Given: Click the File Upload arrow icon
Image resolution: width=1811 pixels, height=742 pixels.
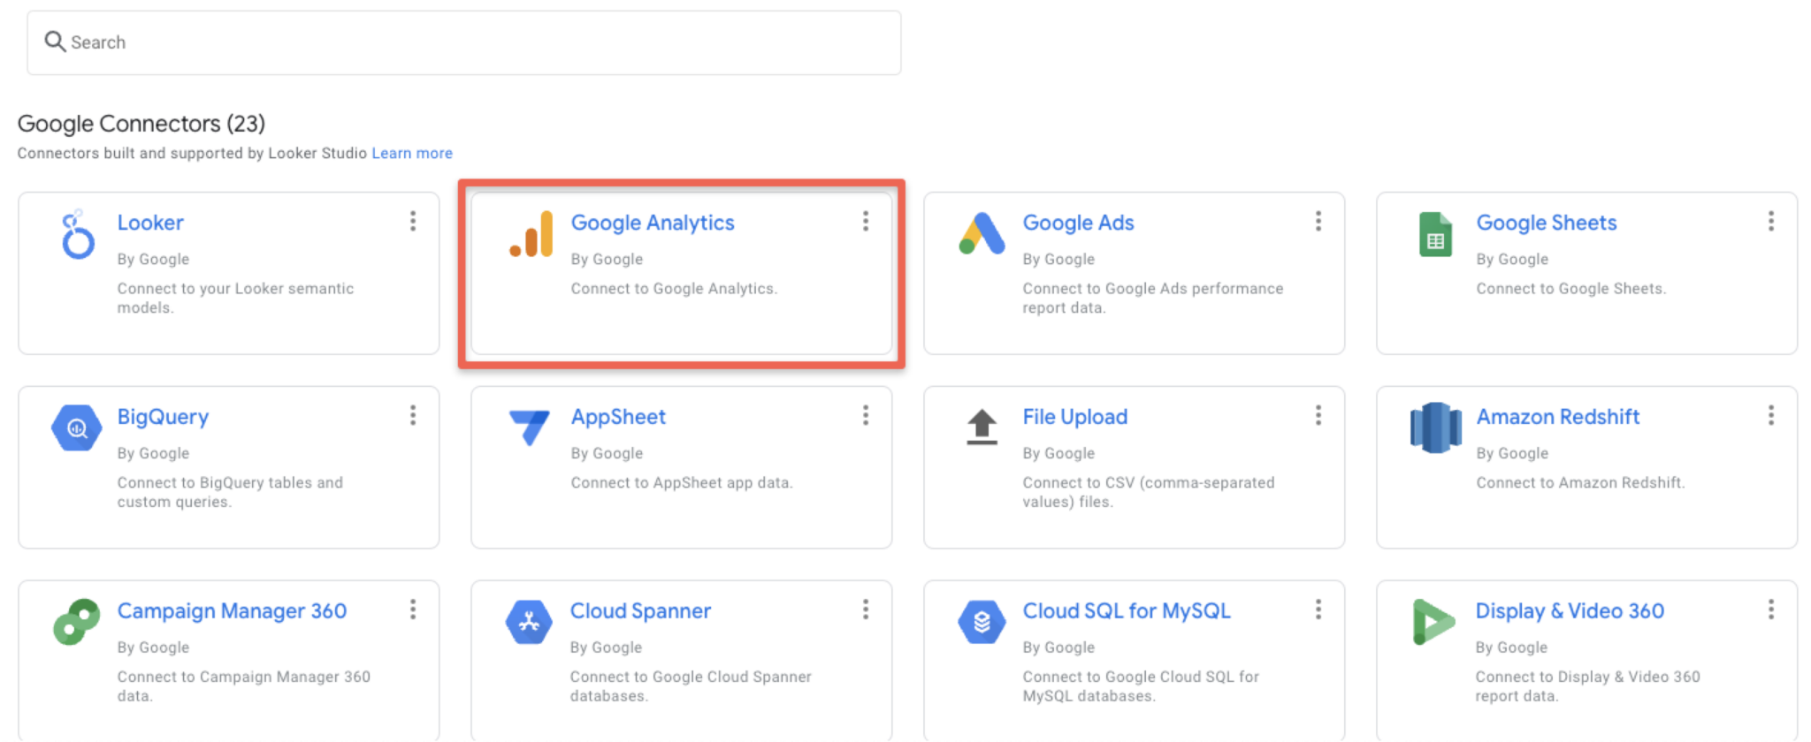Looking at the screenshot, I should (982, 428).
